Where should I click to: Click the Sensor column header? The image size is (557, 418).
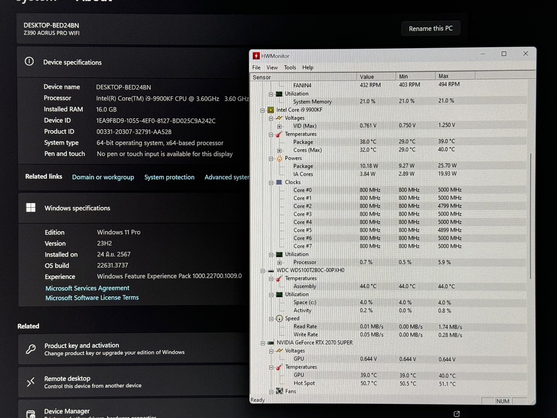tap(303, 77)
